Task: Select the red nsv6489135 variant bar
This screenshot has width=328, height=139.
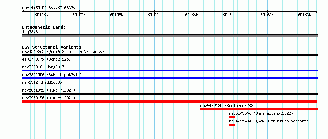Action: click(259, 109)
